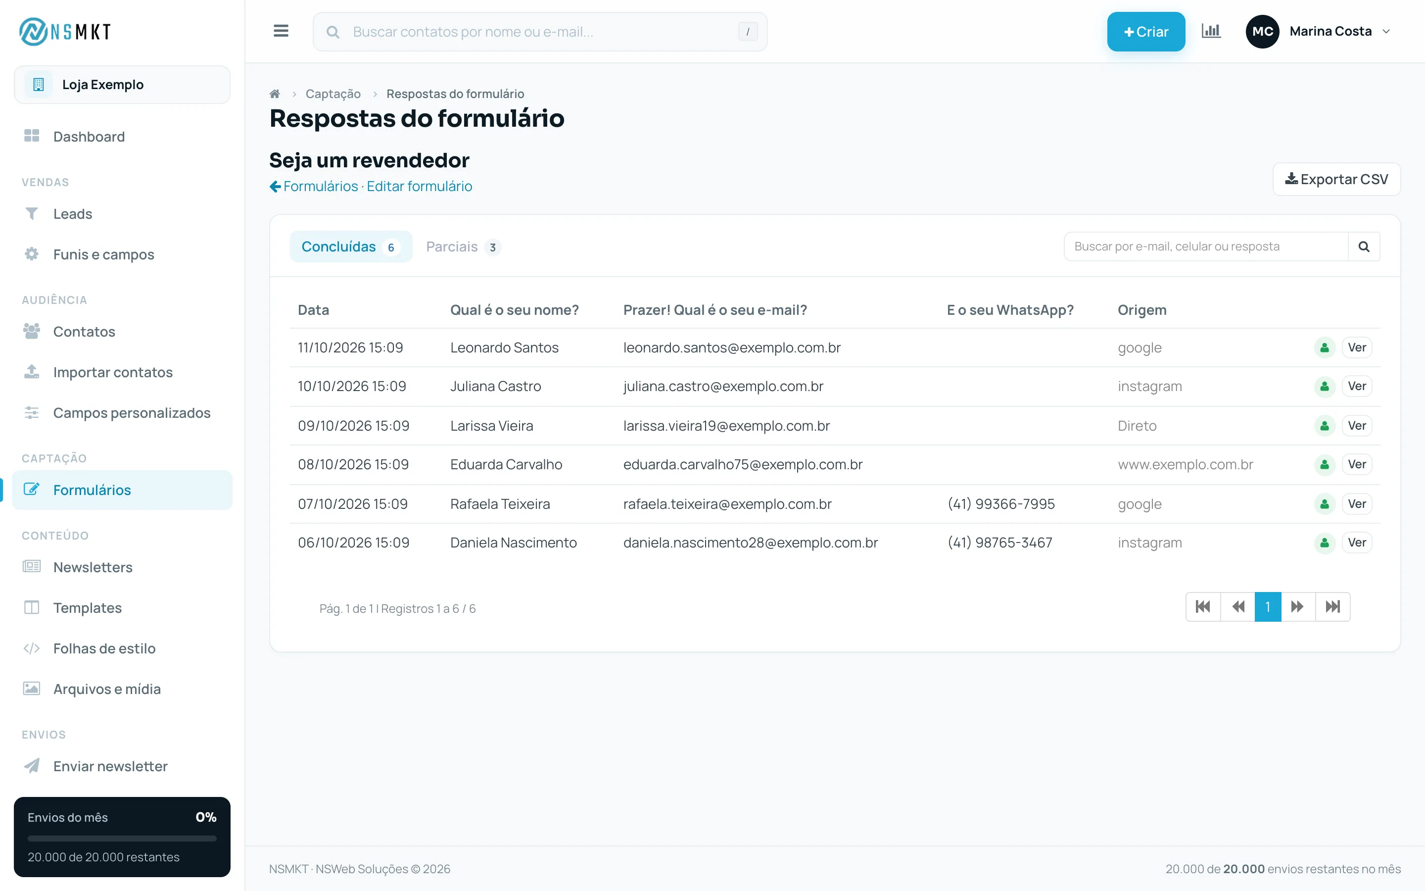Toggle the hamburger sidebar menu
The width and height of the screenshot is (1425, 891).
coord(281,31)
